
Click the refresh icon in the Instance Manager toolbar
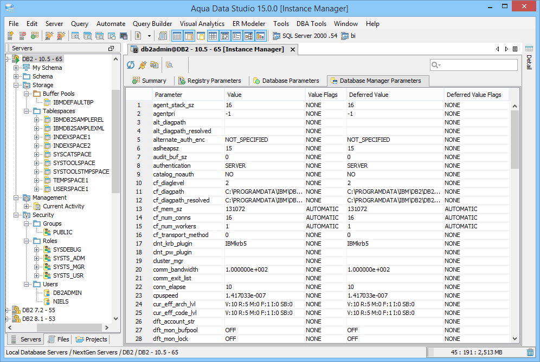[x=131, y=64]
